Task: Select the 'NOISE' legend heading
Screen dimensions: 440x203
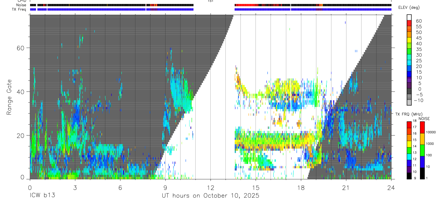Action: [425, 119]
